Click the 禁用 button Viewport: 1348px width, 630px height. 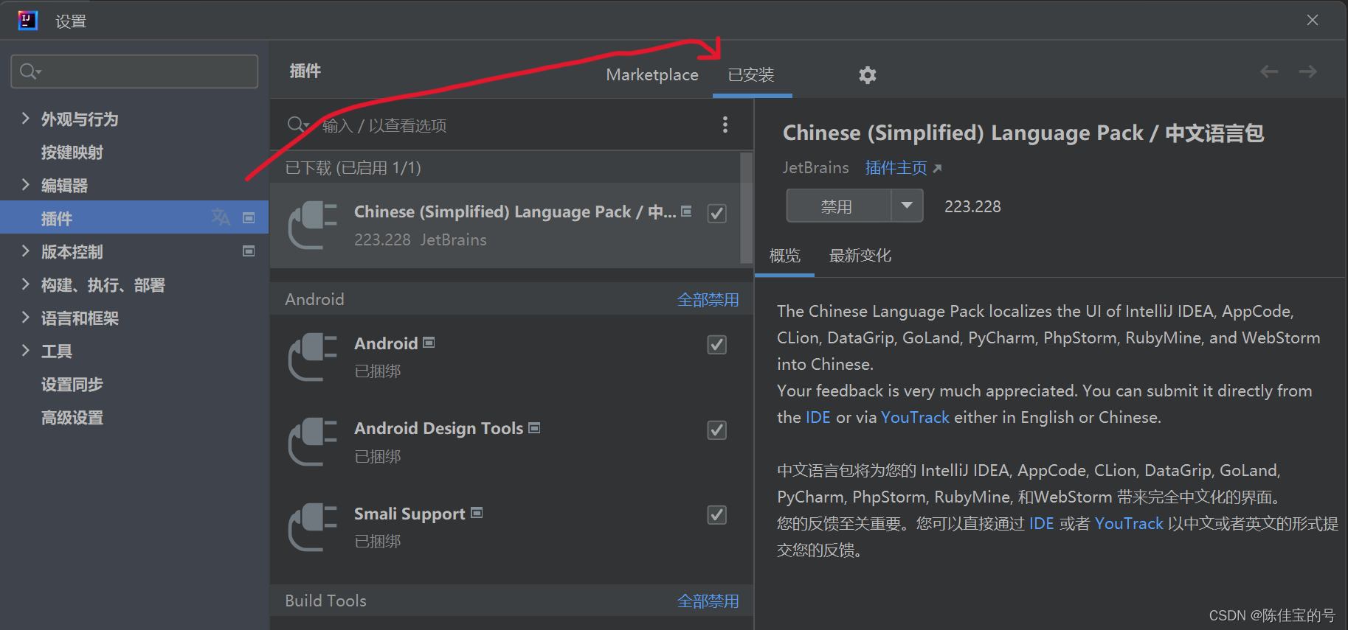coord(838,206)
